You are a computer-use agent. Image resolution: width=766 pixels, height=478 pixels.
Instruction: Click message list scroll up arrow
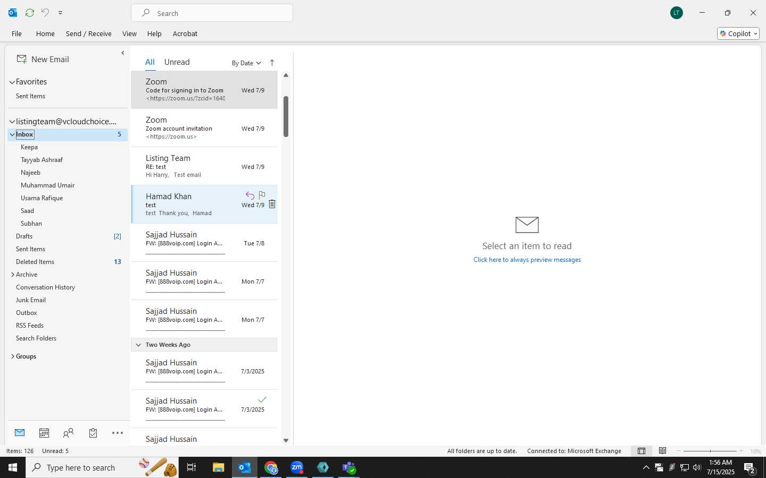pos(286,75)
